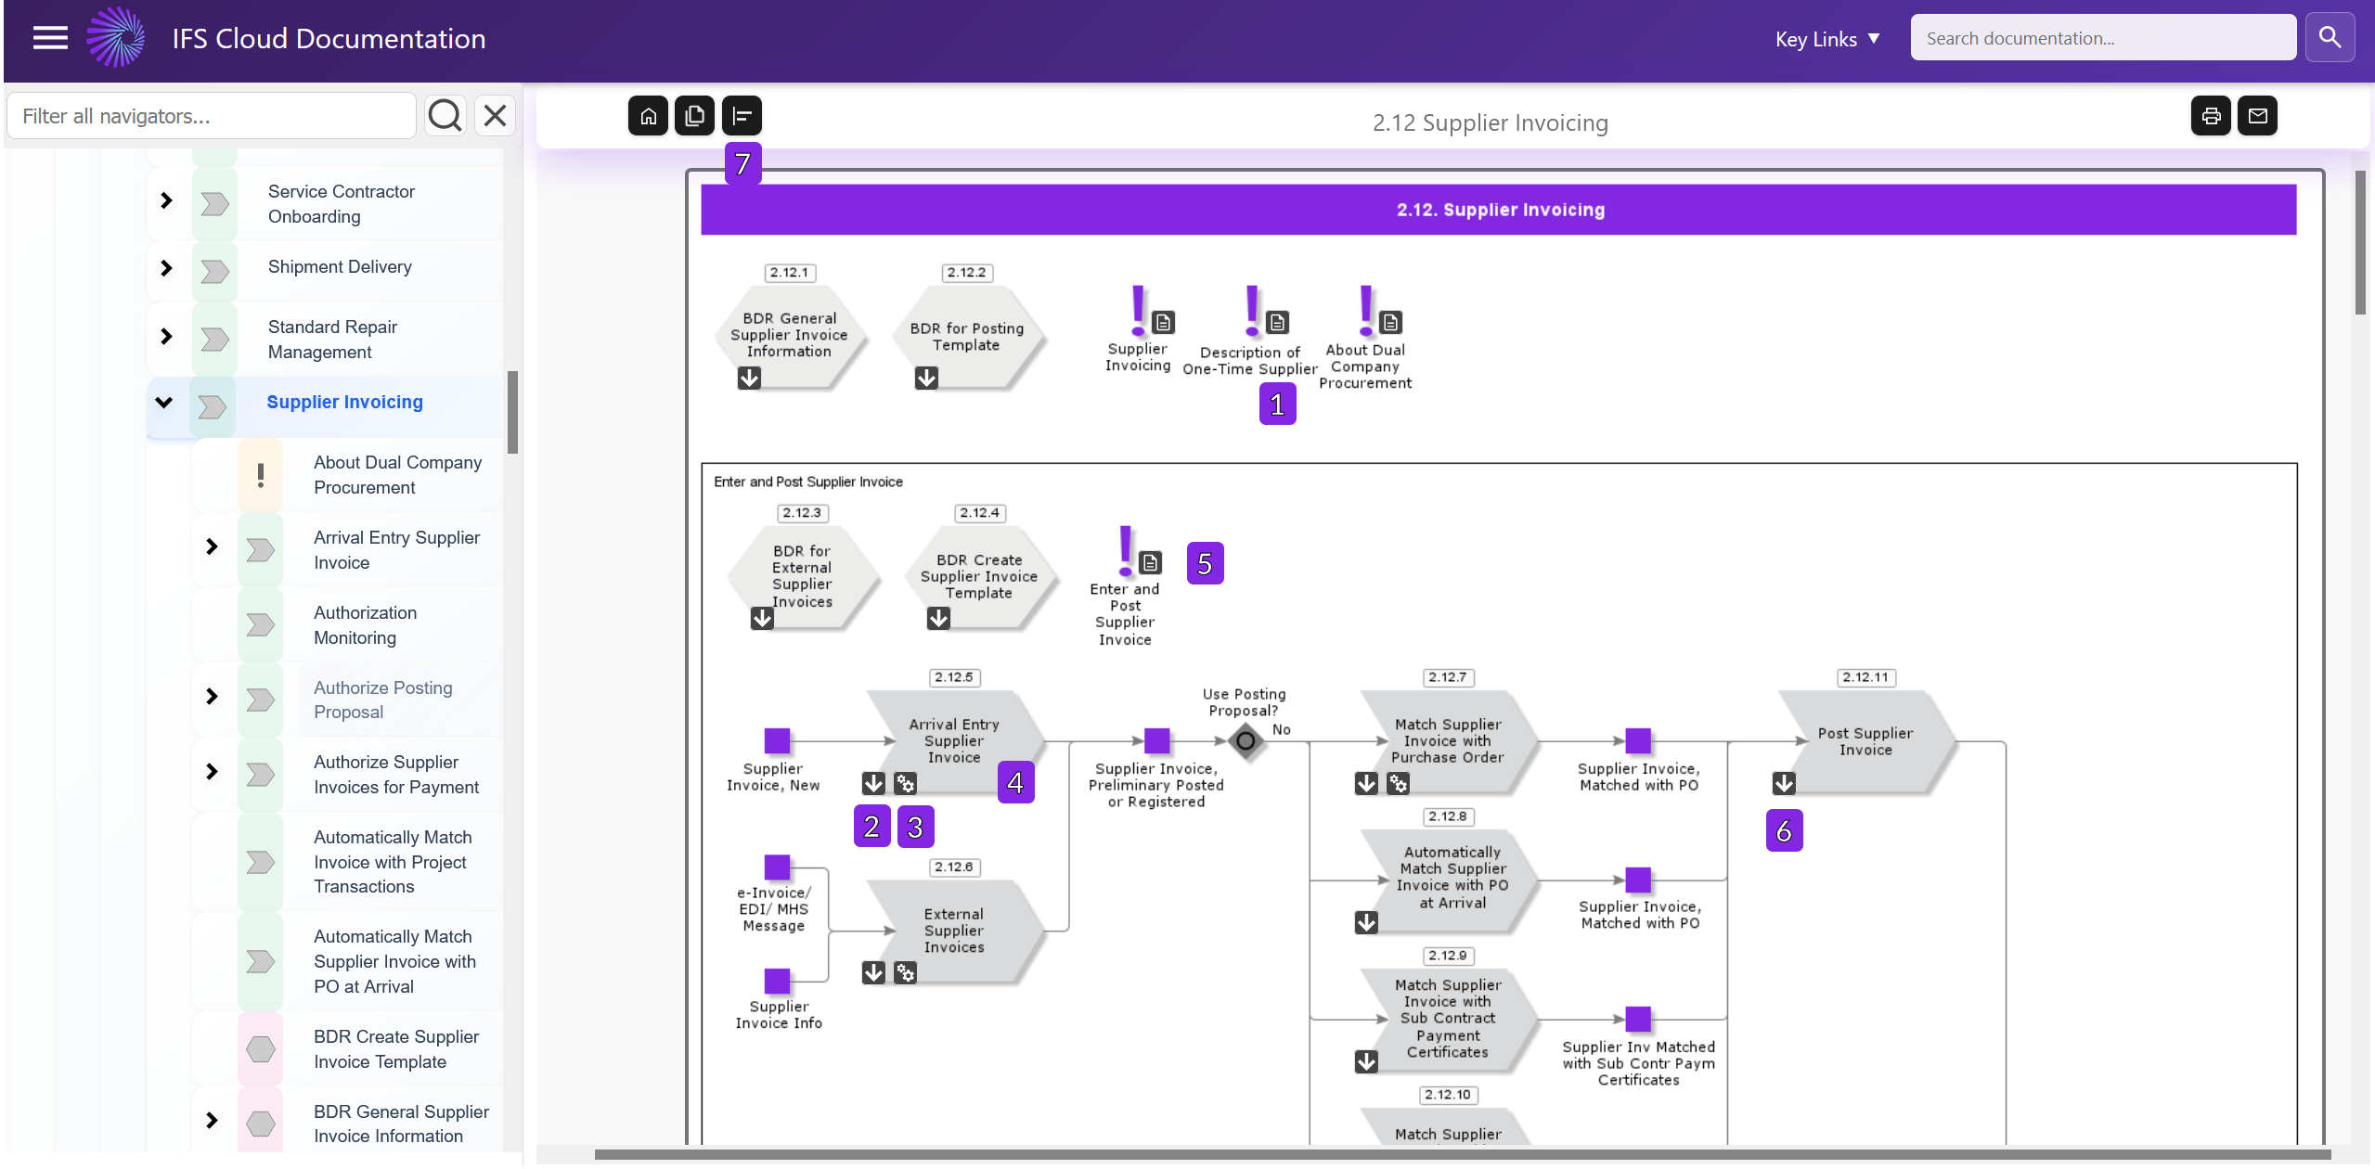This screenshot has width=2375, height=1169.
Task: Toggle the navigator alignment icon beside copy
Action: pos(742,116)
